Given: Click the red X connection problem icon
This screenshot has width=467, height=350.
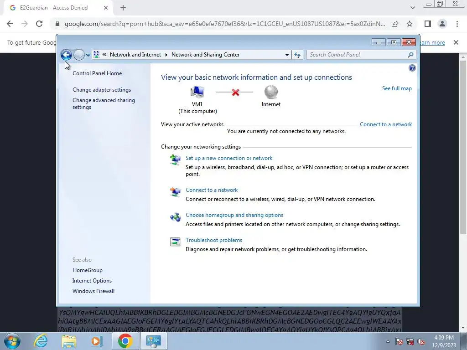Looking at the screenshot, I should pos(236,92).
